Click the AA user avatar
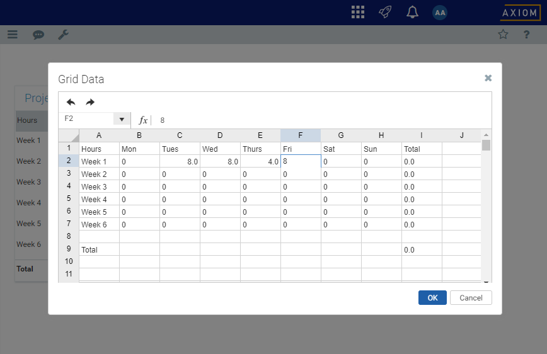 440,13
